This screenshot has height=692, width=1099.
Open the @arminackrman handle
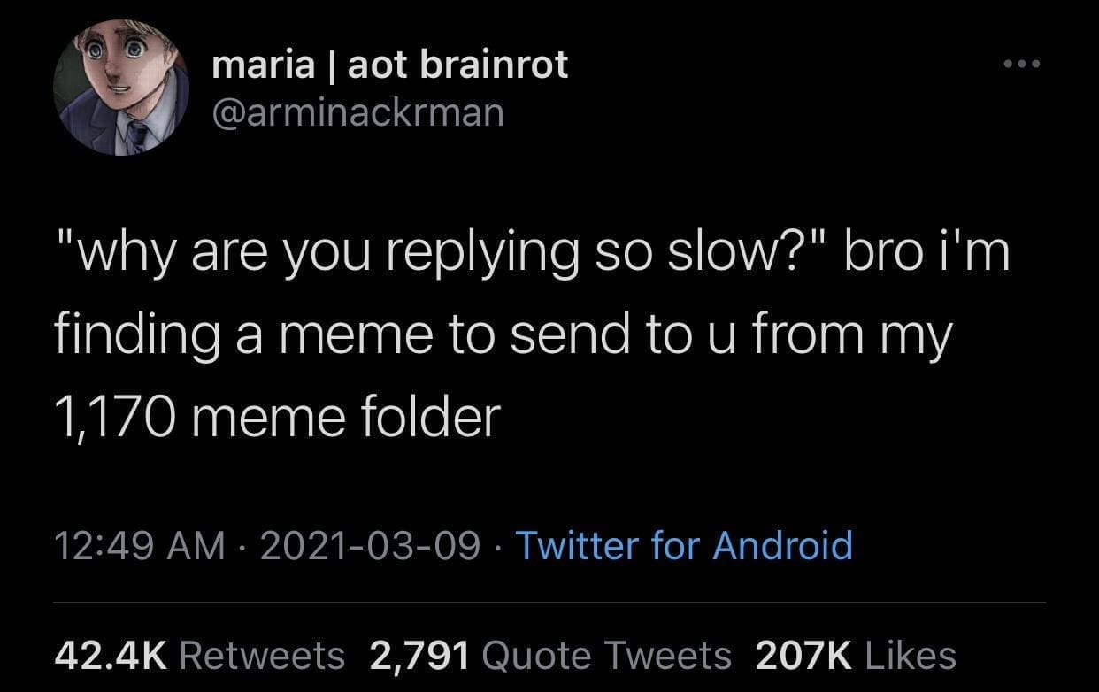(x=357, y=111)
